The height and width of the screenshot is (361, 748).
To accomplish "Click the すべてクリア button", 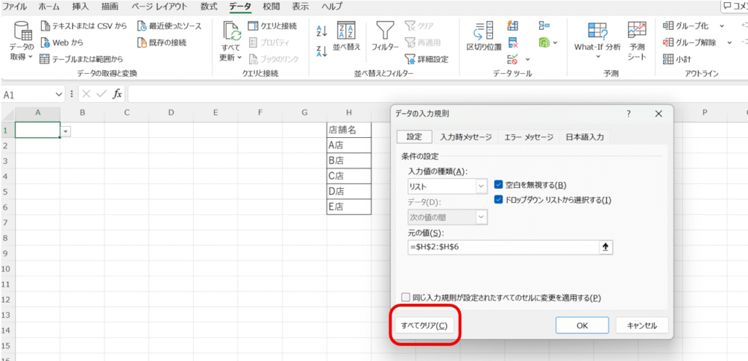I will coord(424,326).
